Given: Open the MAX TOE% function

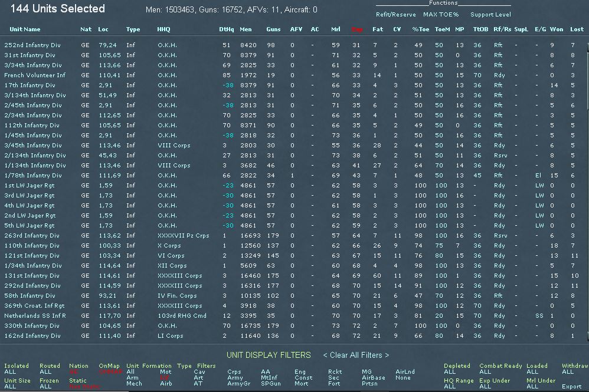Looking at the screenshot, I should tap(441, 15).
